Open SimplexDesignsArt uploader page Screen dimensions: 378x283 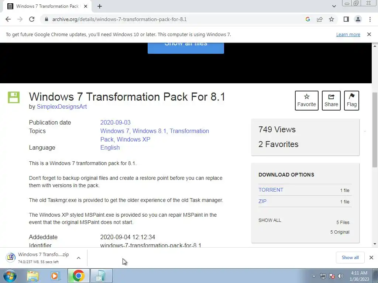click(62, 106)
